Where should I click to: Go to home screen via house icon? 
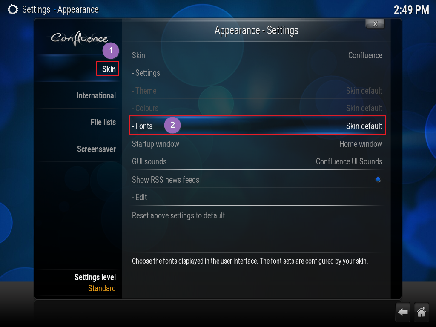click(422, 312)
